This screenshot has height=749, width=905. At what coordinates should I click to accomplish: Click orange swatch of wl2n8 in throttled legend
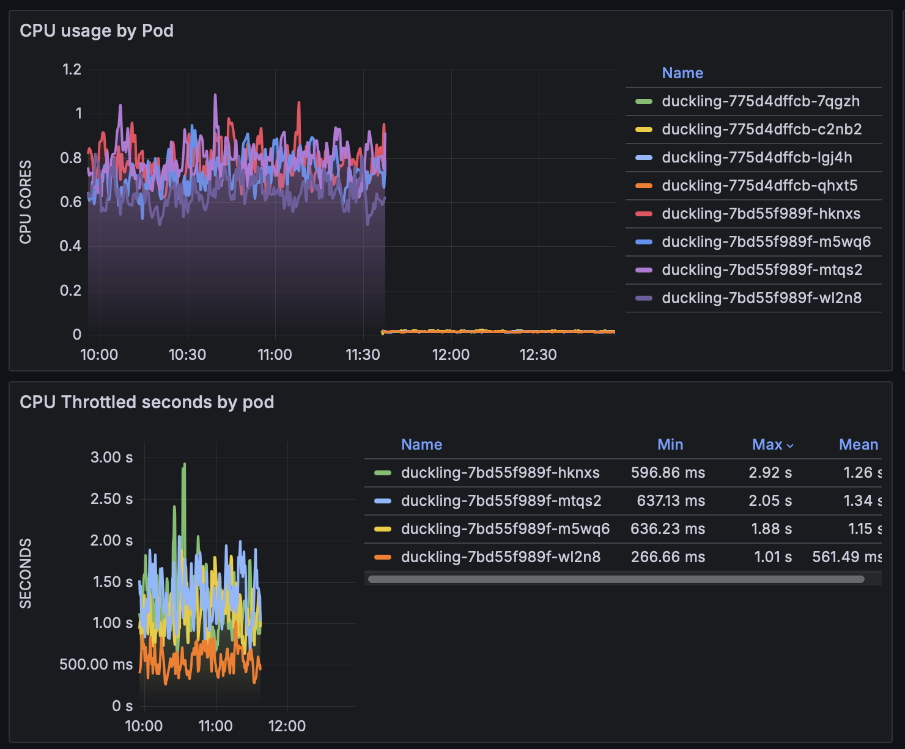(x=383, y=557)
